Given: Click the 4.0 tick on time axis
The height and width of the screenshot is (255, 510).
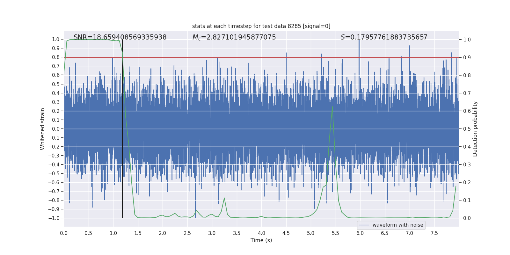Looking at the screenshot, I should (x=261, y=233).
